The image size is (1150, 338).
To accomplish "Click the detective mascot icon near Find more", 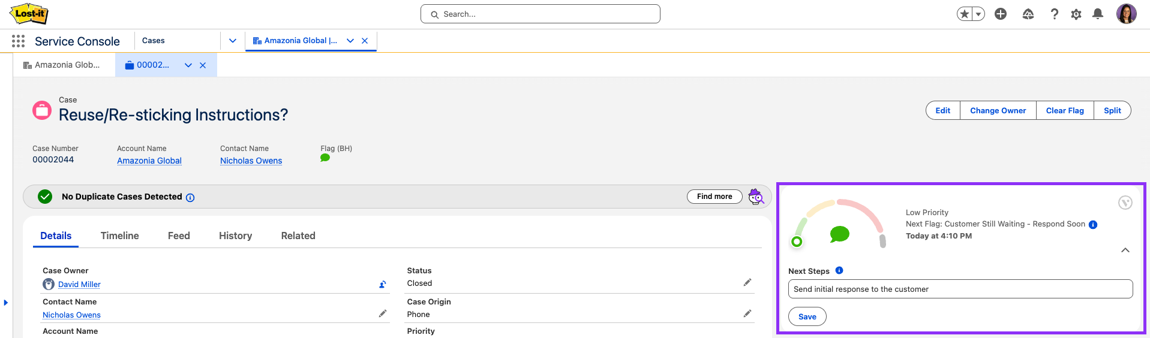I will [756, 197].
